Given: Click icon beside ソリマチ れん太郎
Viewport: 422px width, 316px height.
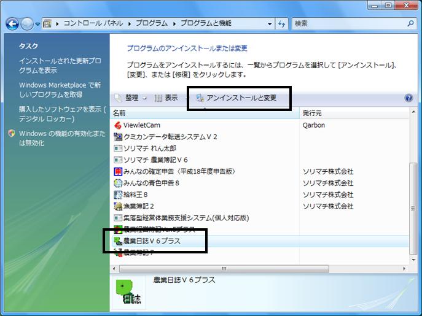Looking at the screenshot, I should point(117,148).
